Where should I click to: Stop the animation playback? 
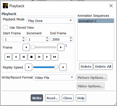[31, 57]
